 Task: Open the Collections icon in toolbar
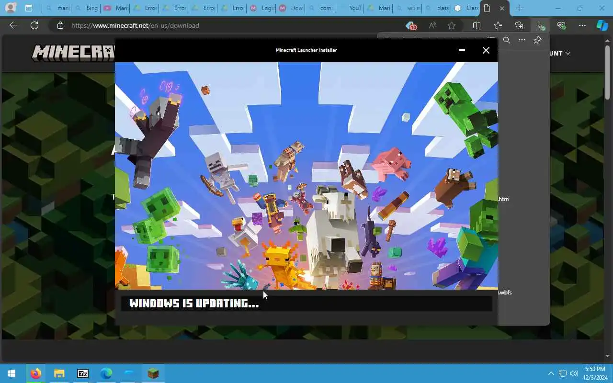pos(519,25)
